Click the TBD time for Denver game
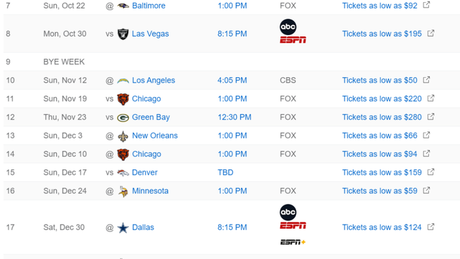 [225, 172]
